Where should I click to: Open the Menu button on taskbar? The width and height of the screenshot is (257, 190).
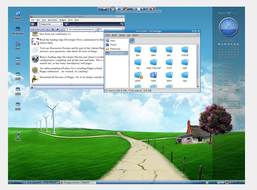pos(15,182)
